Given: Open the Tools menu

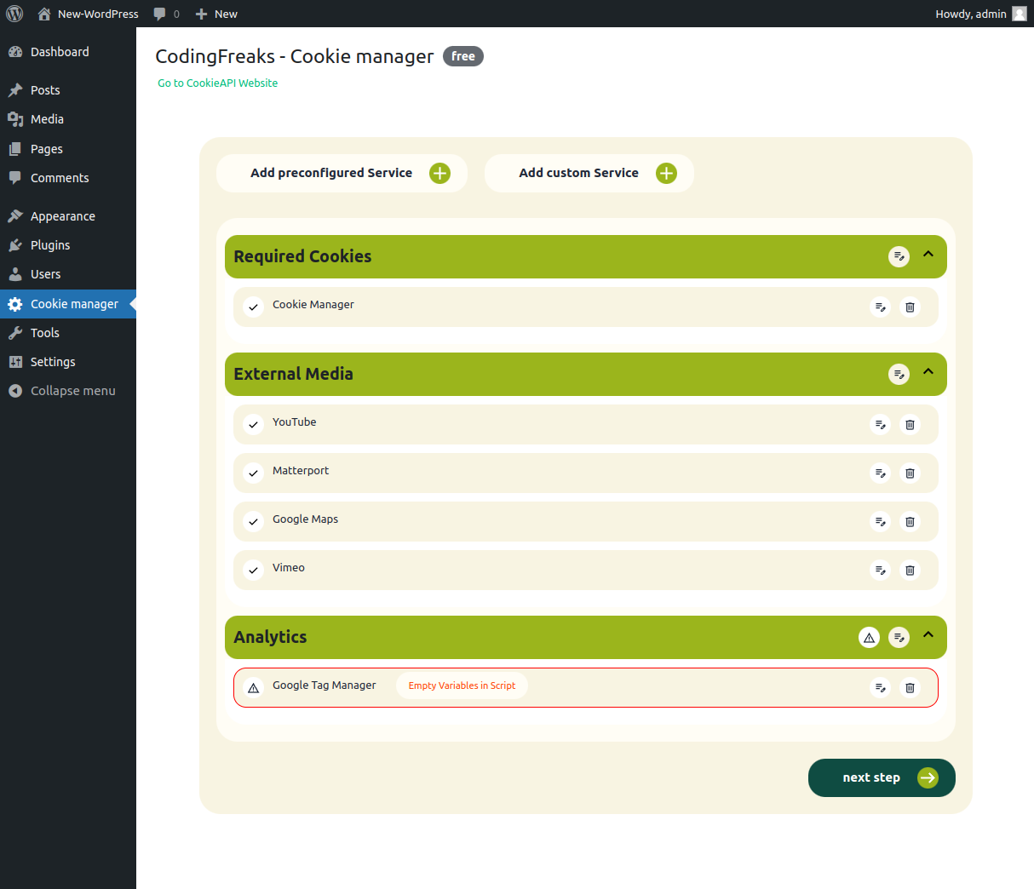Looking at the screenshot, I should [68, 333].
